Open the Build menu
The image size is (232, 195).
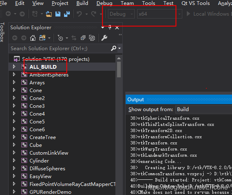[82, 3]
